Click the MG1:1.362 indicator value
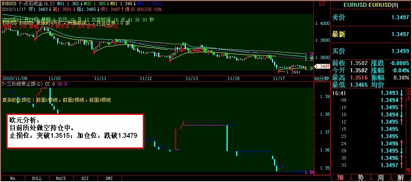 69,4
